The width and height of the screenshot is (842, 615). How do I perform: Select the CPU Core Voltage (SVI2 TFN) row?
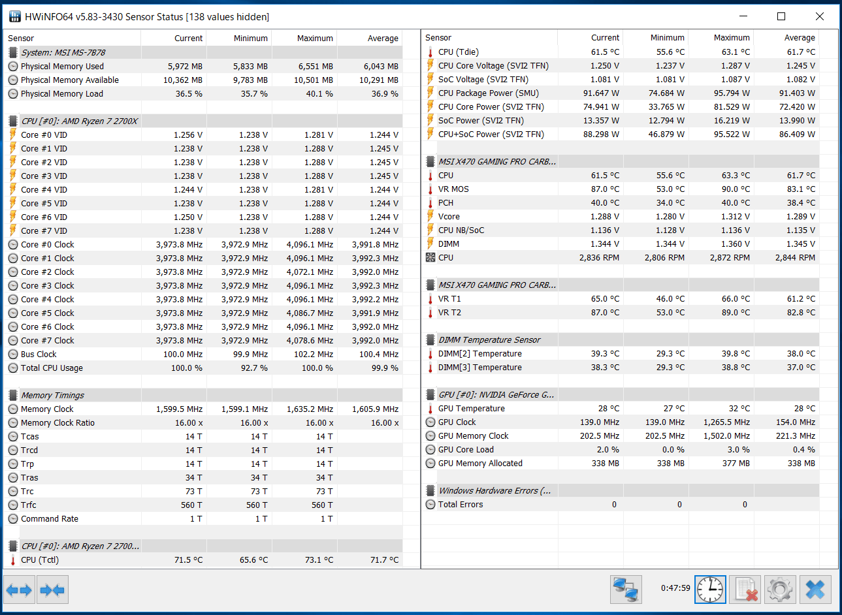tap(621, 66)
